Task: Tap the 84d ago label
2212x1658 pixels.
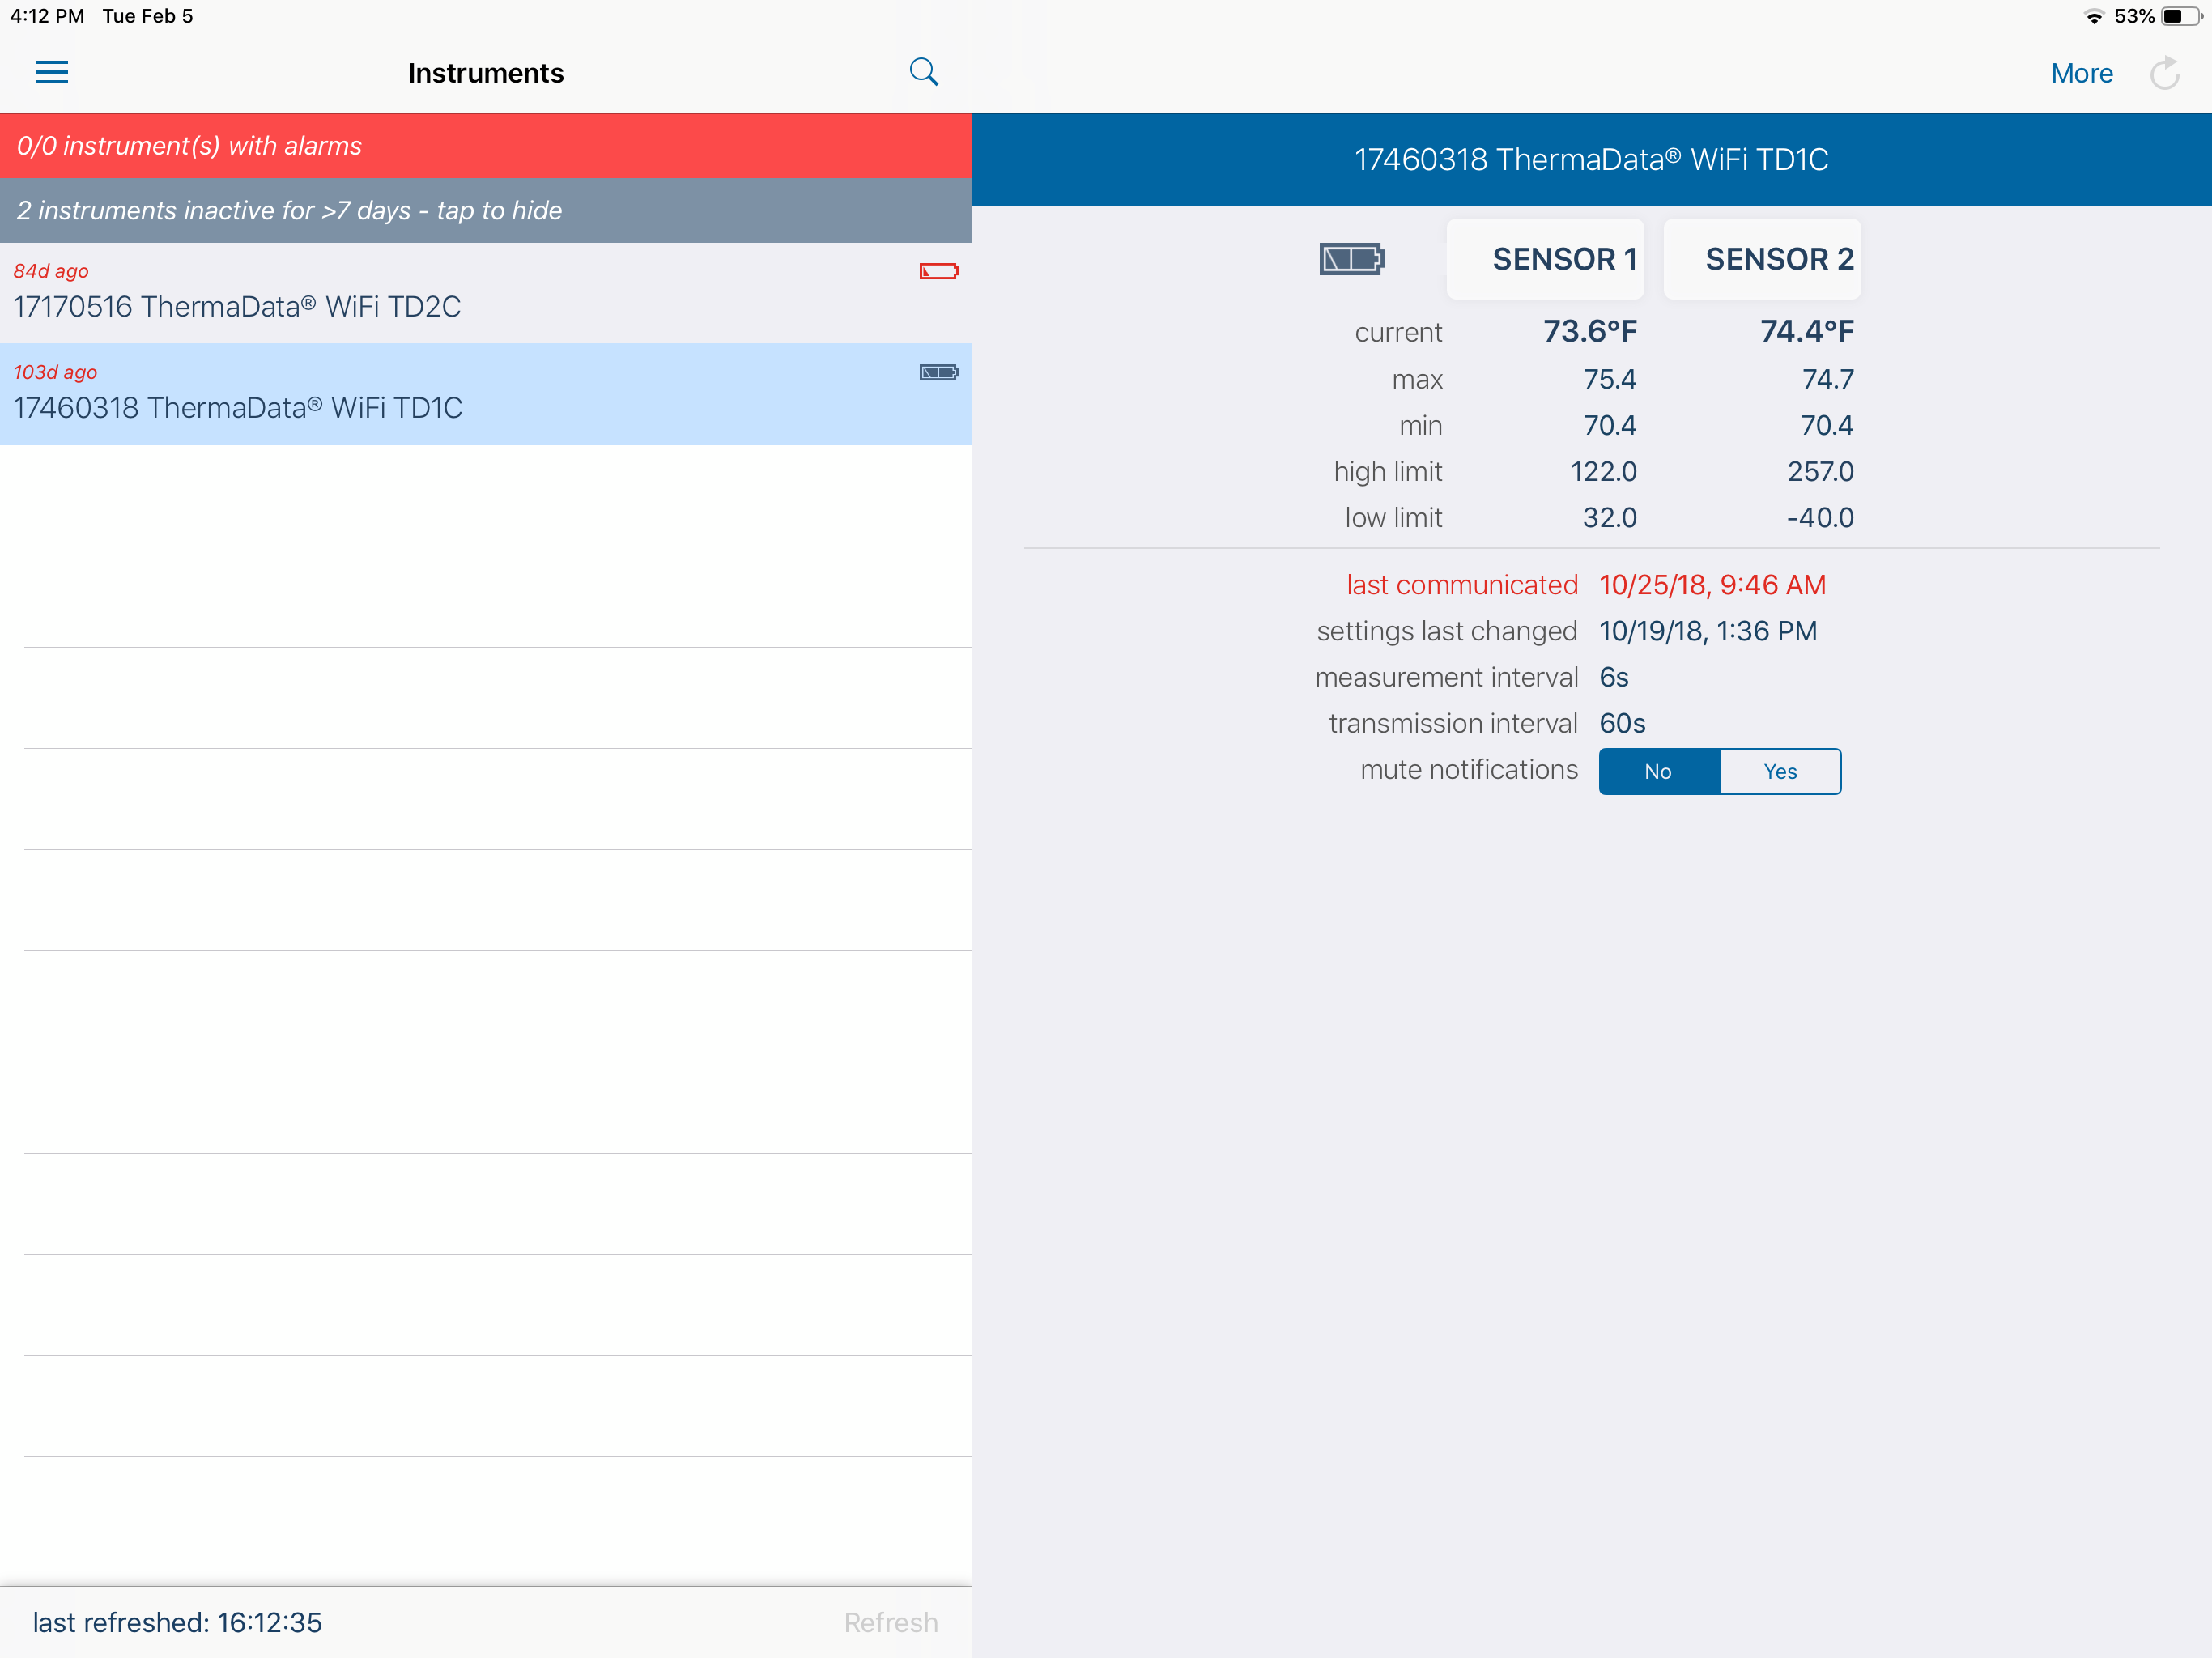Action: coord(51,271)
